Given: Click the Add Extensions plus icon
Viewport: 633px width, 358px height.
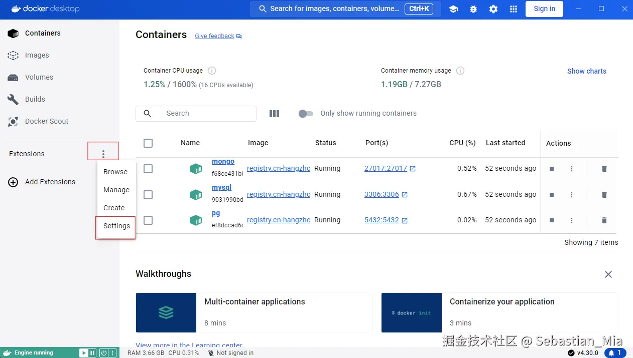Looking at the screenshot, I should [x=13, y=182].
